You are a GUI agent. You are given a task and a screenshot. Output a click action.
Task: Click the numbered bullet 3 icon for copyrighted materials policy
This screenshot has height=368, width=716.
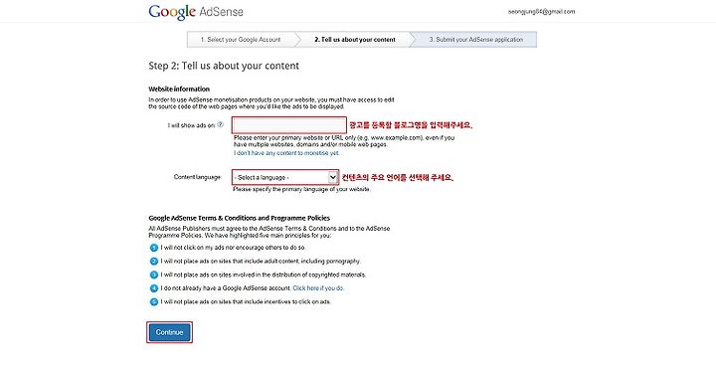154,275
